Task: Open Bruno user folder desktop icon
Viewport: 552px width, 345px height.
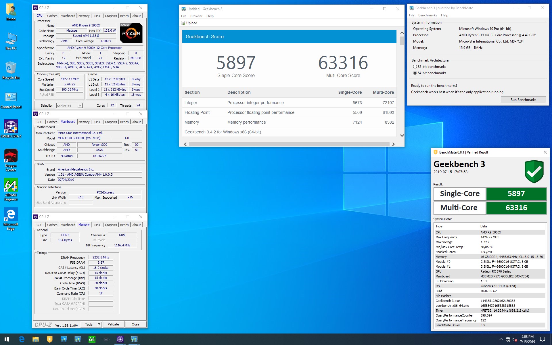Action: pos(11,12)
